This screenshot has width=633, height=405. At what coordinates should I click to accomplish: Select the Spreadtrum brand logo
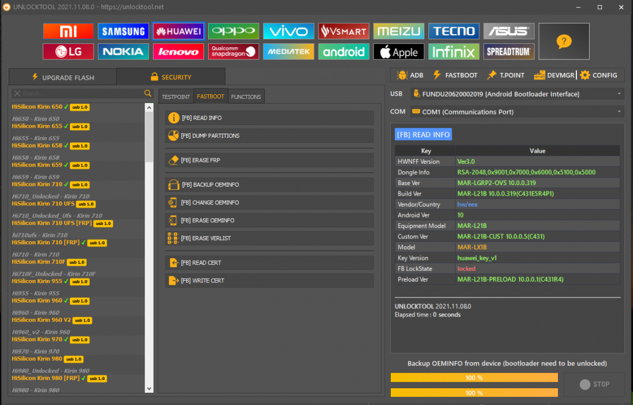[509, 51]
